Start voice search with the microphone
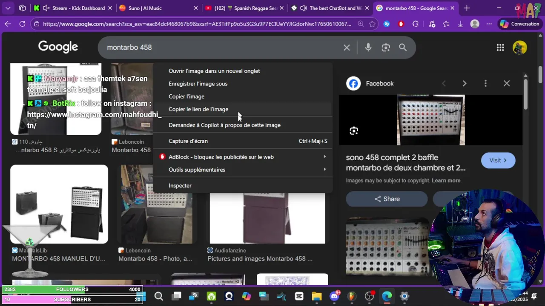Viewport: 545px width, 306px height. coord(368,48)
